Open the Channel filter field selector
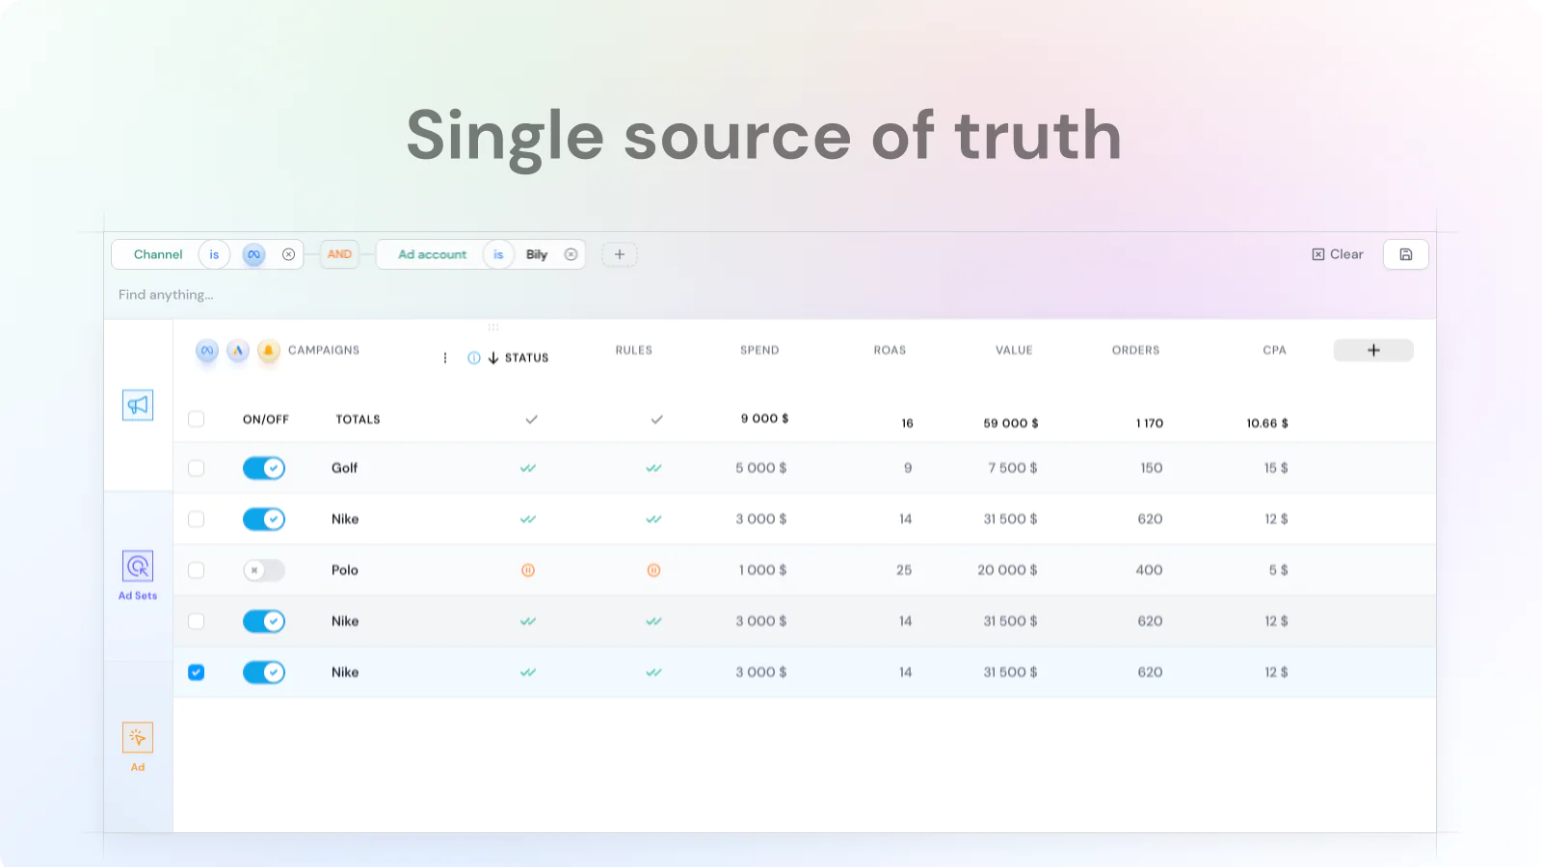This screenshot has height=867, width=1542. click(x=158, y=254)
